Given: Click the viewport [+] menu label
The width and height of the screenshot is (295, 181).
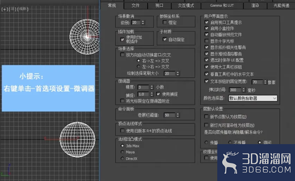Looking at the screenshot, I should tap(4, 9).
